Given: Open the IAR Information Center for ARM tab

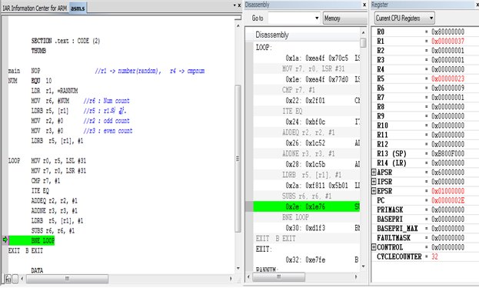Looking at the screenshot, I should tap(35, 8).
